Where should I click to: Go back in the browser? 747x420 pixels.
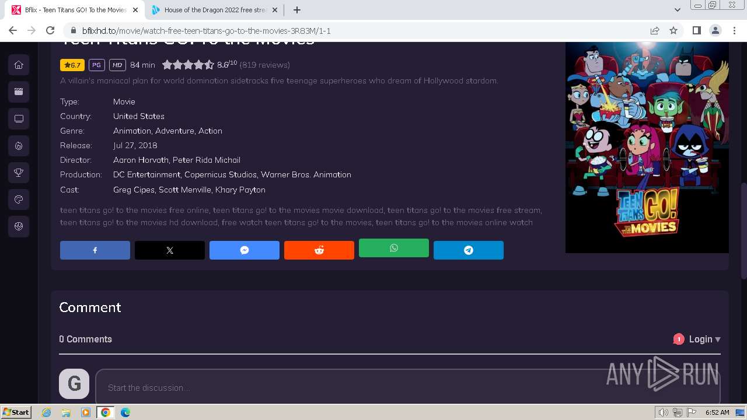13,30
